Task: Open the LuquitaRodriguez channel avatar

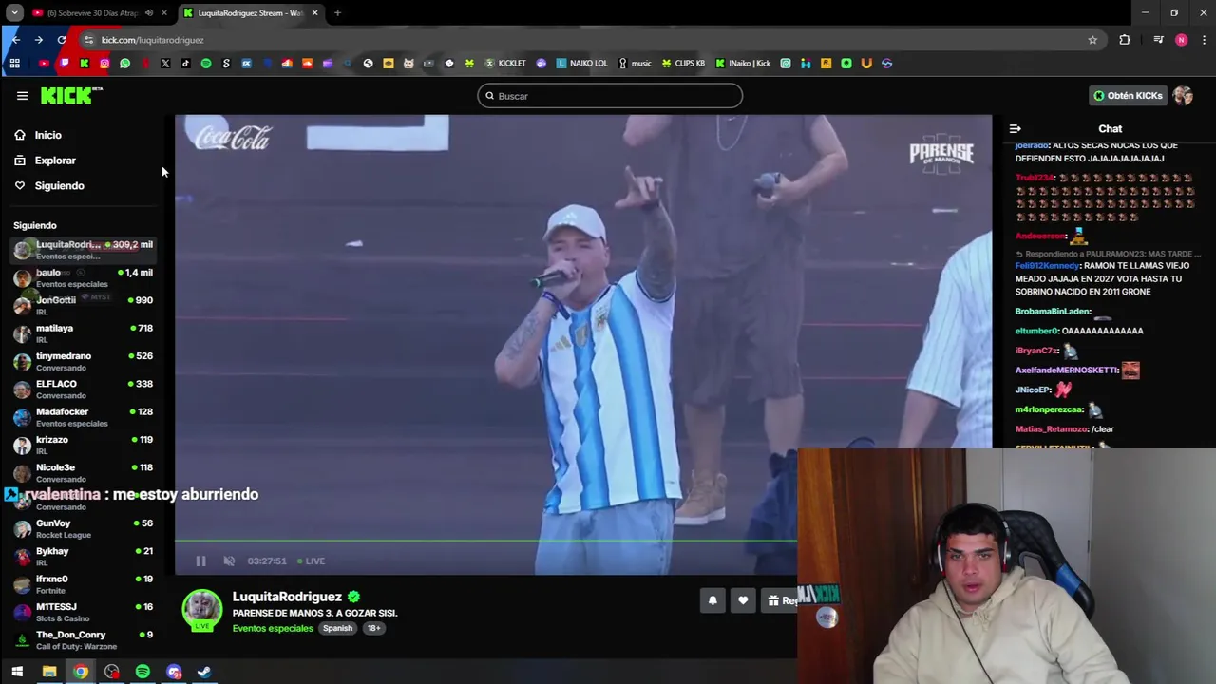Action: tap(201, 610)
